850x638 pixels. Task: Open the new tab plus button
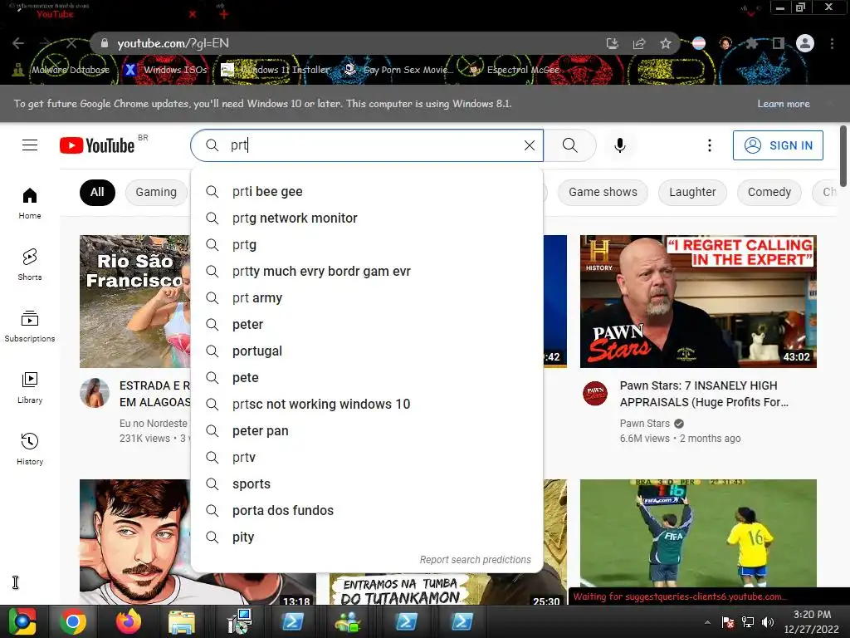(x=224, y=14)
